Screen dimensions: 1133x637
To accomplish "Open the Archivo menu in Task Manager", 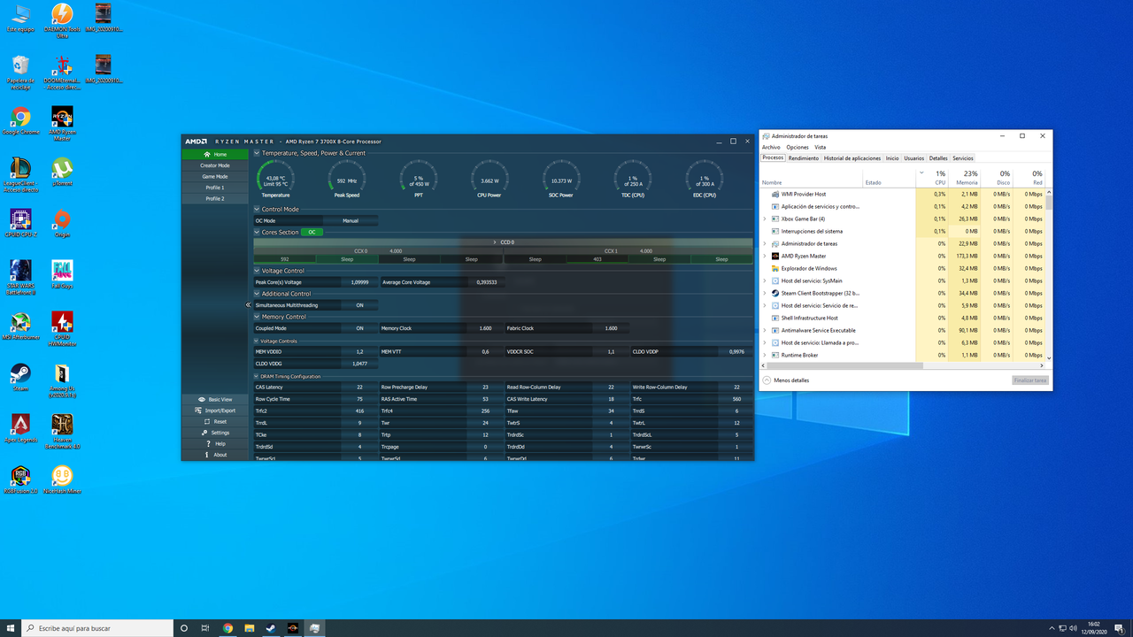I will [771, 148].
